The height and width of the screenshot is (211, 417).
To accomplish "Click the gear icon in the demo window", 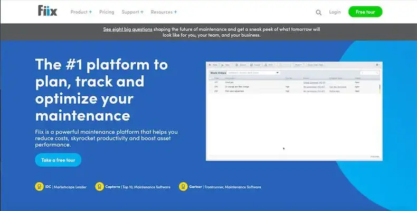I will pos(377,65).
